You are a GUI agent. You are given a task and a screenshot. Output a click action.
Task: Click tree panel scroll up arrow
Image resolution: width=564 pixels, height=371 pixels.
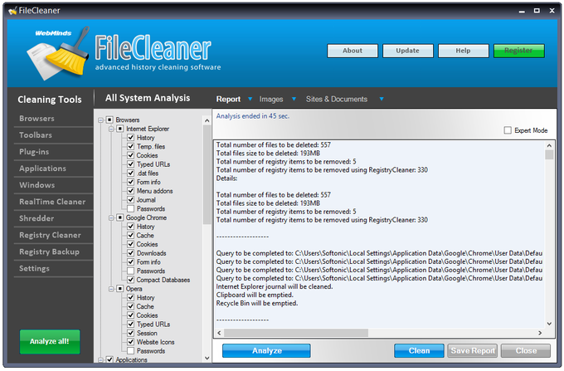pos(207,120)
